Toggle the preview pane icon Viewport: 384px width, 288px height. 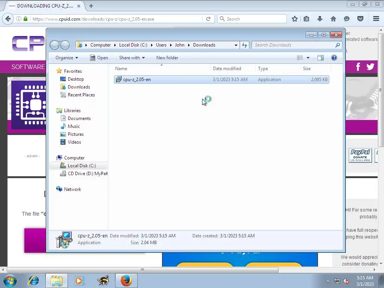tap(321, 58)
